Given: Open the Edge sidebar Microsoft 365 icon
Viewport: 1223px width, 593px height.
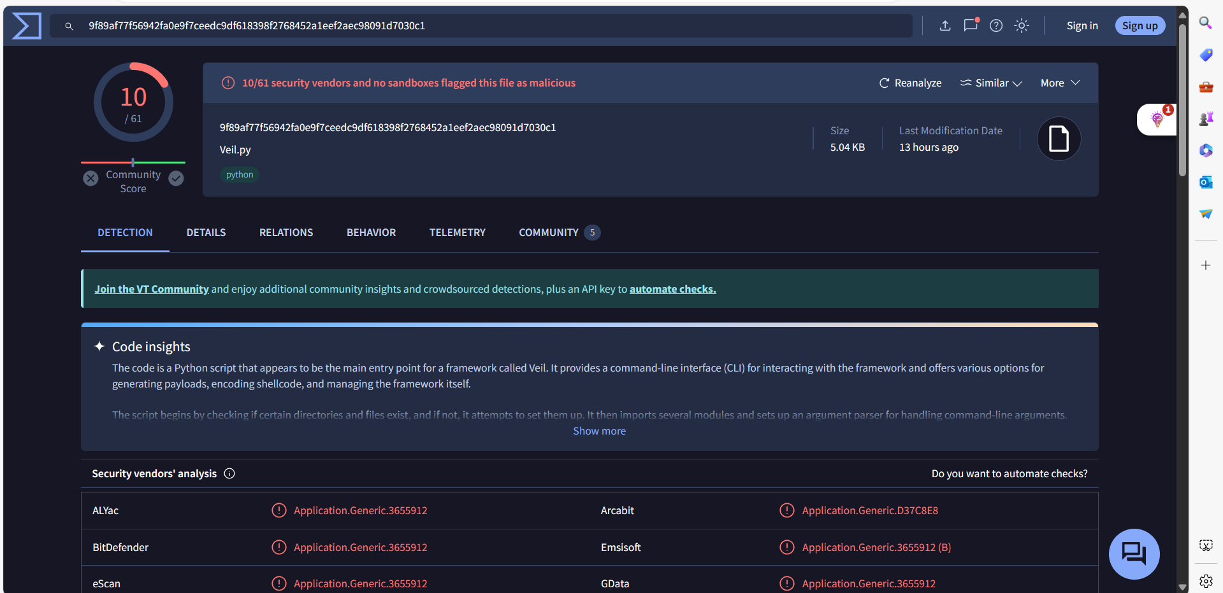Looking at the screenshot, I should 1206,150.
